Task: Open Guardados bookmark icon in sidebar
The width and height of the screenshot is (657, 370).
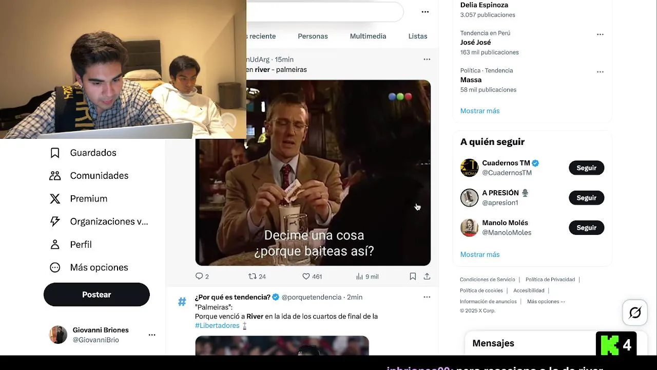Action: point(55,153)
